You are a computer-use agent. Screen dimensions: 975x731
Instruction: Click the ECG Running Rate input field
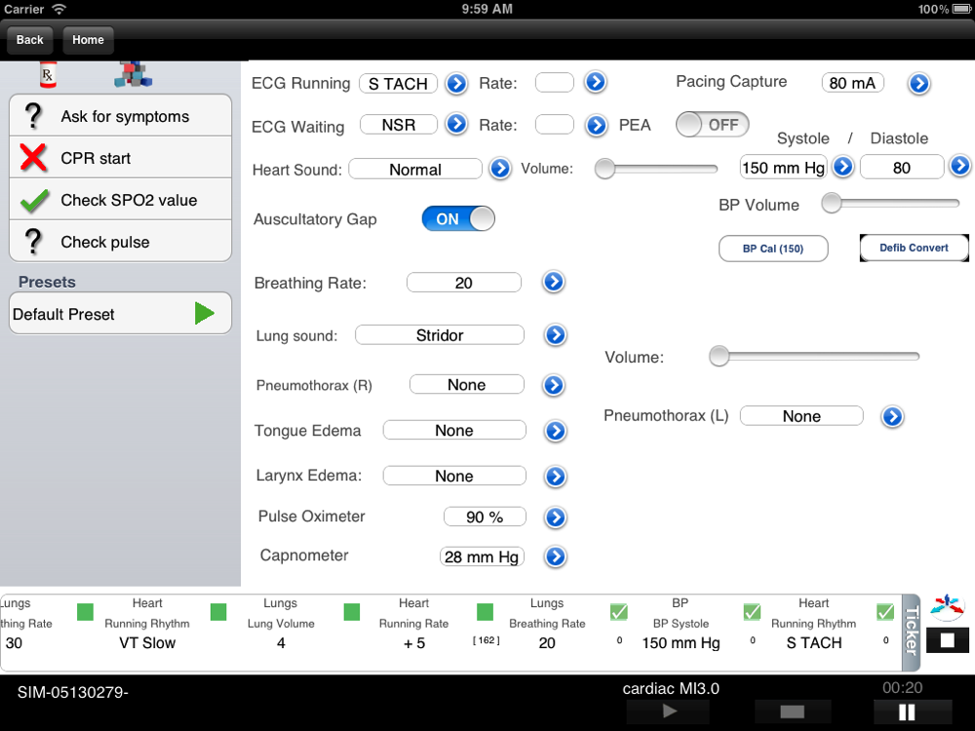[x=554, y=83]
